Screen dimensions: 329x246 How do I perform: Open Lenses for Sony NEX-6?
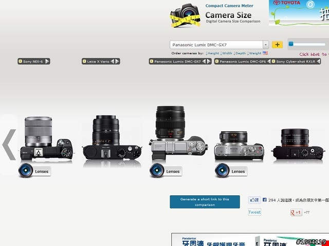tap(34, 171)
